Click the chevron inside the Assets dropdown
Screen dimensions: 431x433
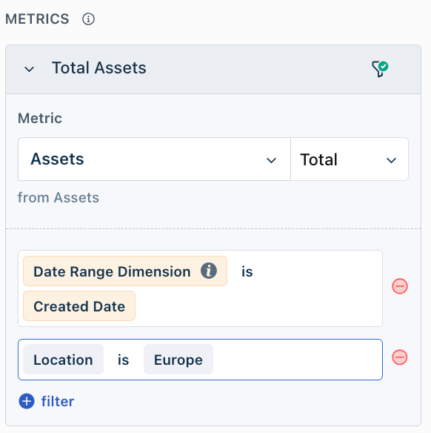point(271,160)
